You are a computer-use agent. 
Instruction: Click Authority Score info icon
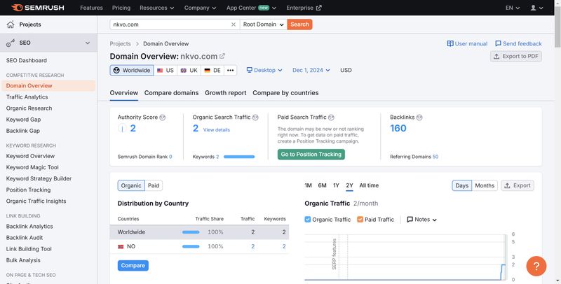tap(163, 118)
